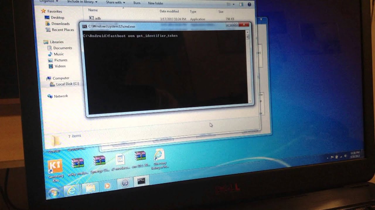Open the network signal tray icon
This screenshot has width=375, height=210.
click(x=341, y=157)
